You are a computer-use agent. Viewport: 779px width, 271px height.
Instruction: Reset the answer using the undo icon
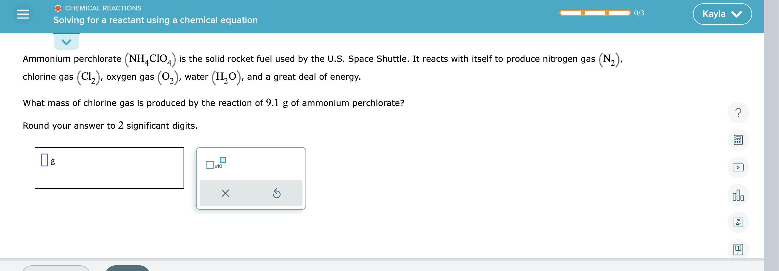pyautogui.click(x=277, y=193)
